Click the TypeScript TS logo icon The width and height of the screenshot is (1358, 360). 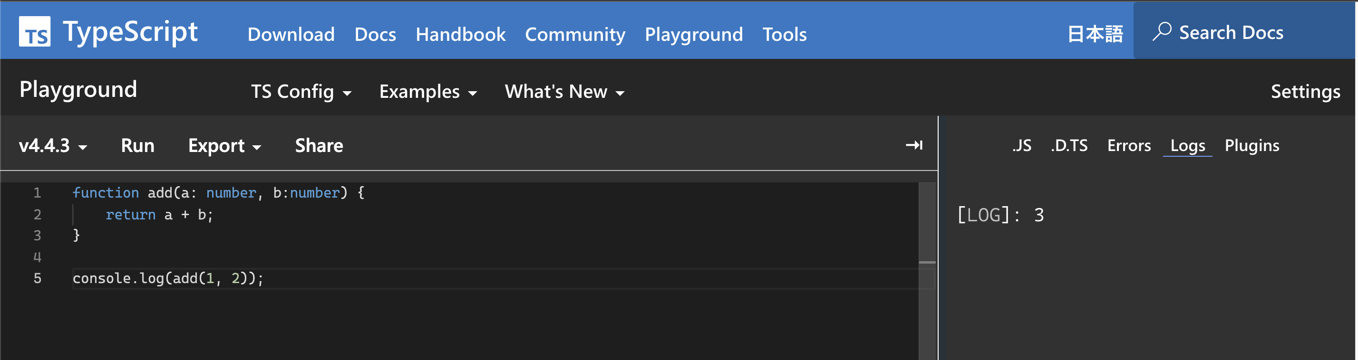click(x=35, y=31)
